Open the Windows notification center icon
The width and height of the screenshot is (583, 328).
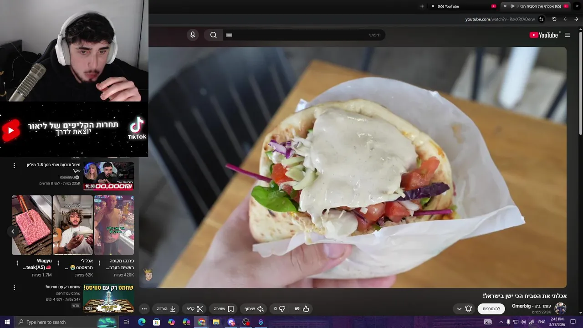pos(573,322)
